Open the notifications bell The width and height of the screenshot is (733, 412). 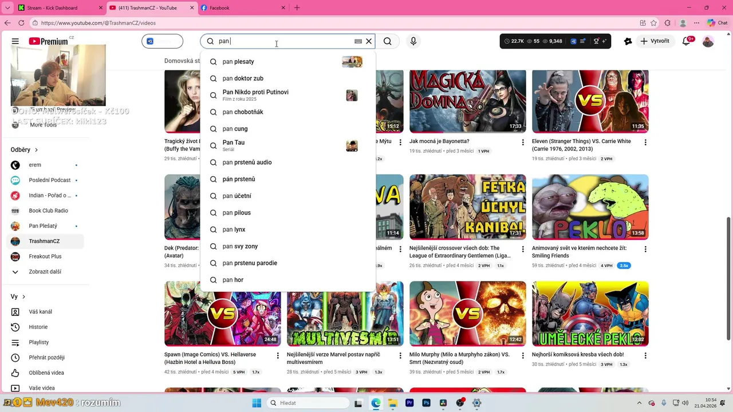click(687, 41)
